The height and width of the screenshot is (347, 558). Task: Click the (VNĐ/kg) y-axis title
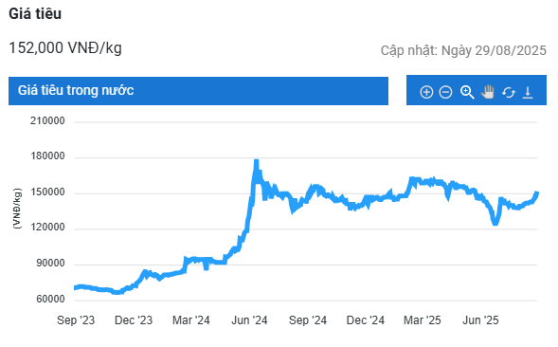17,208
